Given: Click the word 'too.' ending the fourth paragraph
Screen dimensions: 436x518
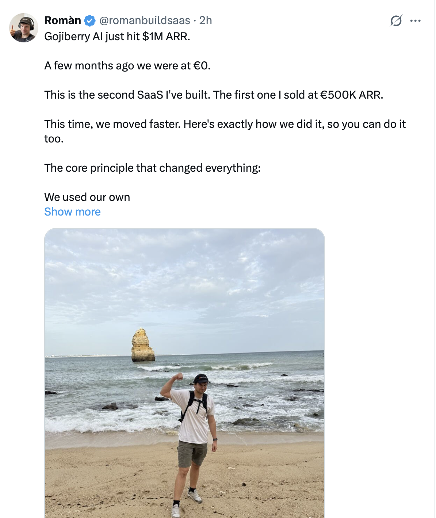Looking at the screenshot, I should 54,139.
